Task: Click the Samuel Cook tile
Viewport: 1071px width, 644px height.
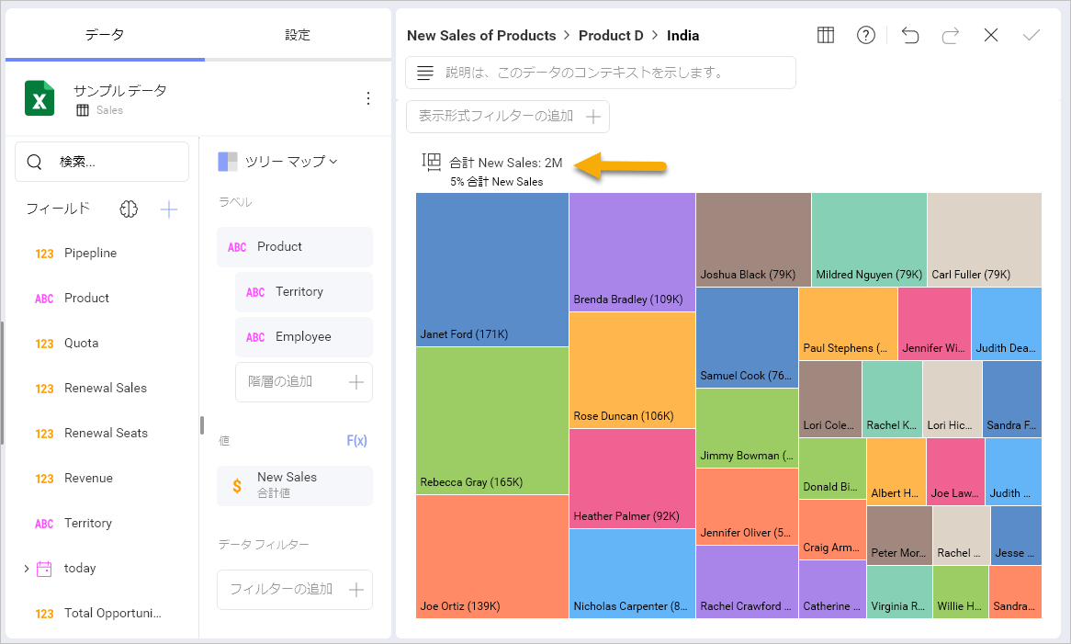Action: 747,337
